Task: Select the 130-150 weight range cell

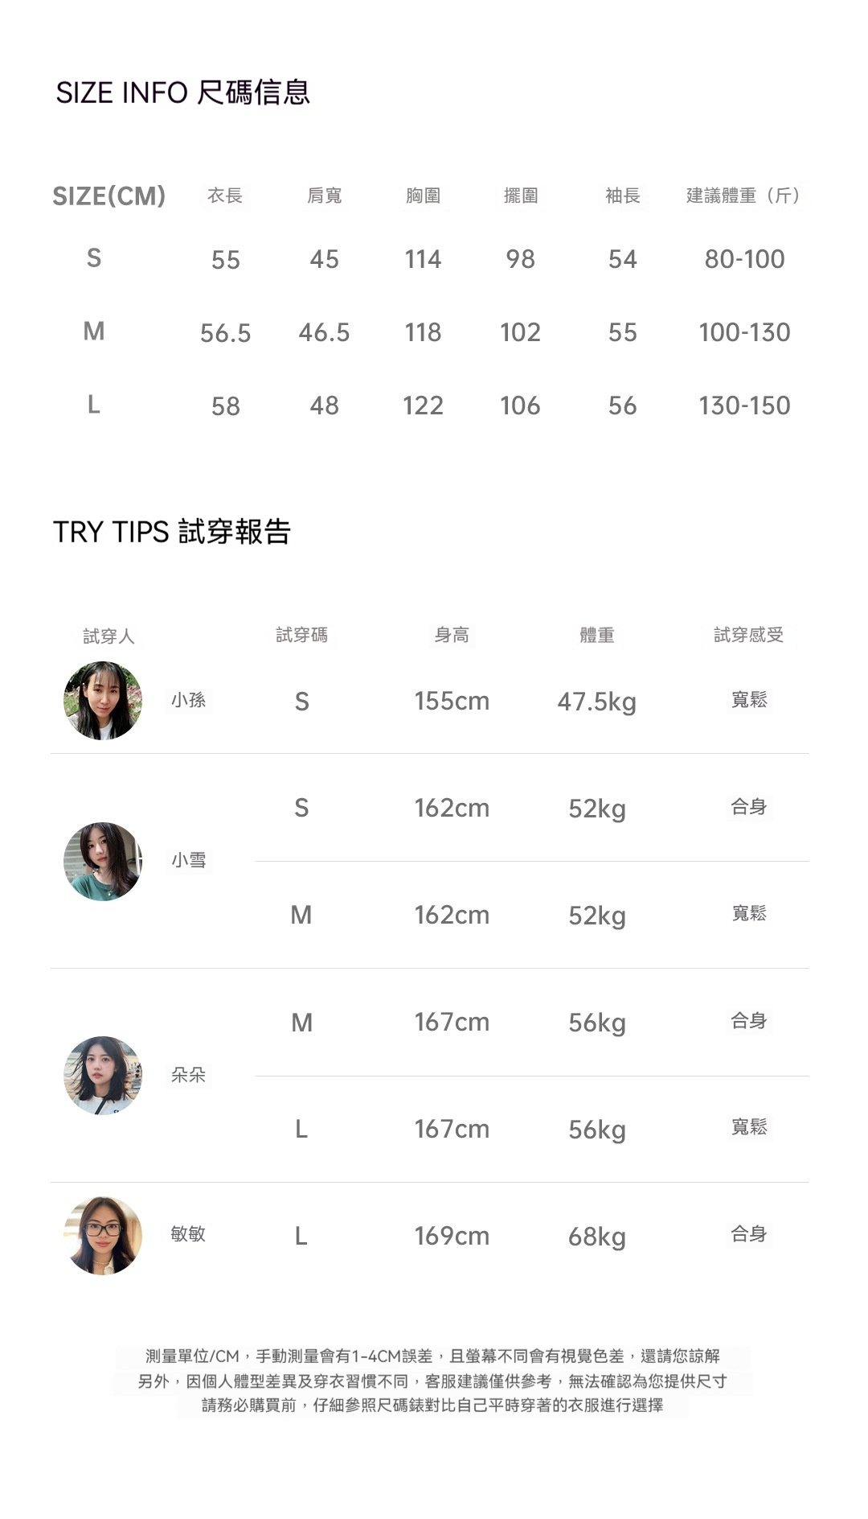Action: 744,405
